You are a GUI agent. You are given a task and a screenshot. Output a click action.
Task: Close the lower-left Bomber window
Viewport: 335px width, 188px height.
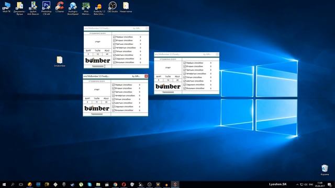(x=146, y=76)
